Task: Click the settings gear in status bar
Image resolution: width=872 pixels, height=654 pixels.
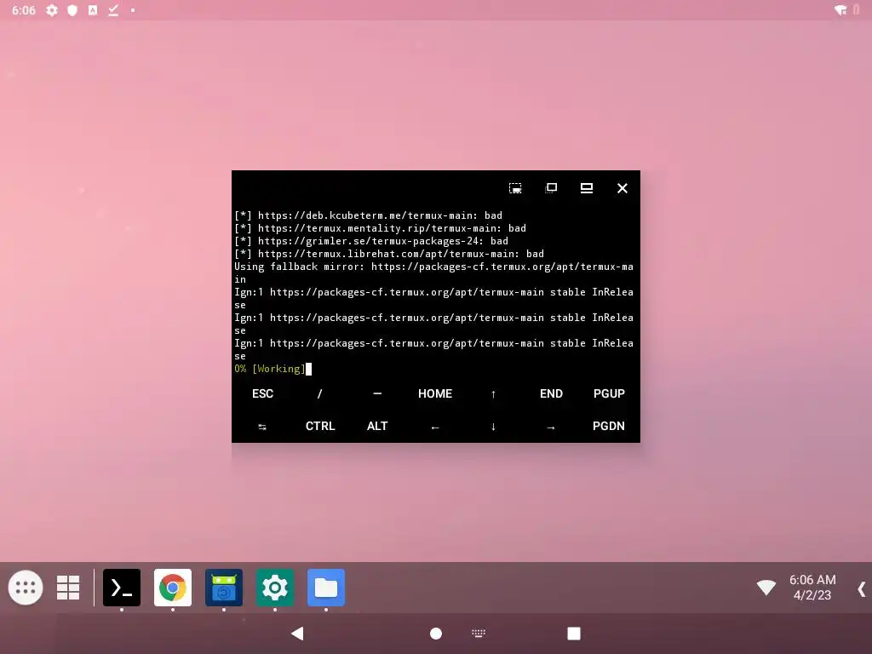Action: pyautogui.click(x=52, y=10)
